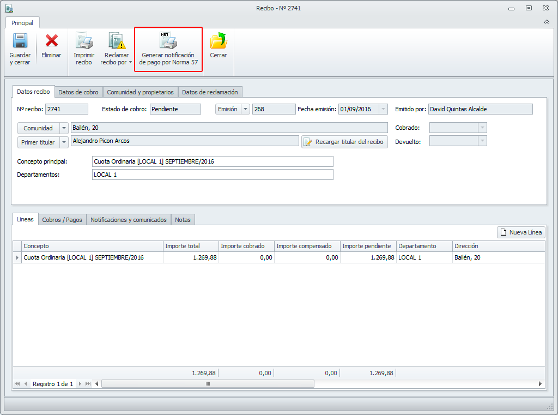The image size is (558, 415).
Task: Click the Primer titular button
Action: [x=38, y=142]
